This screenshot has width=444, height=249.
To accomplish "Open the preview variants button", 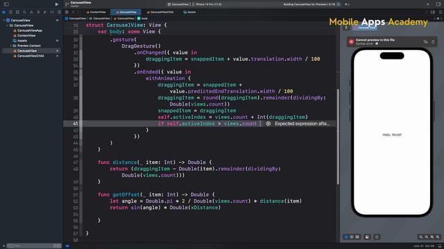I will [357, 237].
